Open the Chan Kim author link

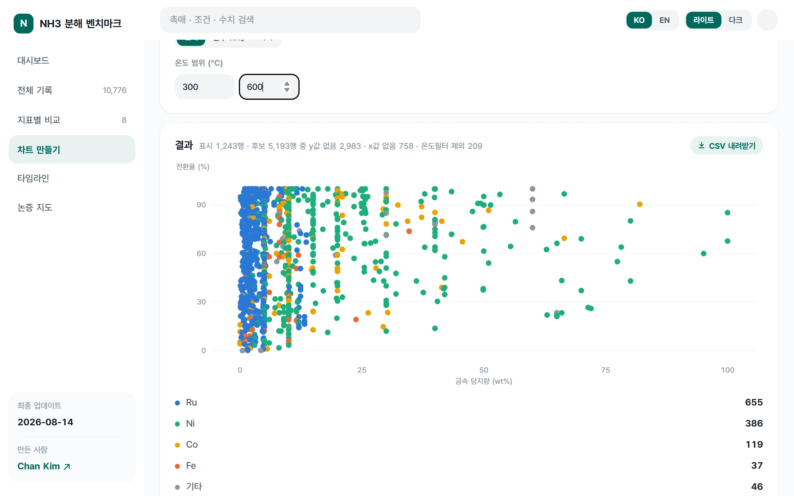point(44,466)
